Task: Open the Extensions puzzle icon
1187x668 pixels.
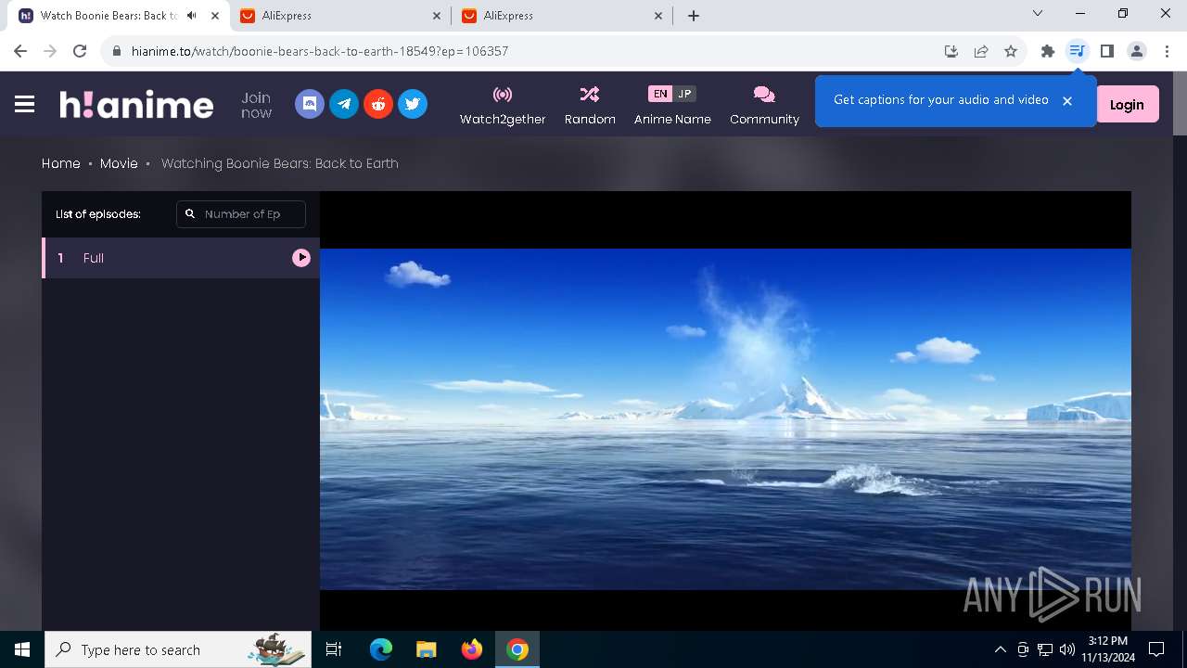Action: 1048,51
